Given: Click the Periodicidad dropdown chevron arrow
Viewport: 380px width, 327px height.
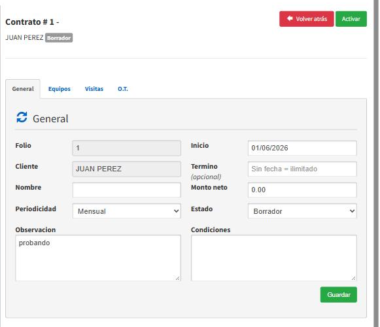Looking at the screenshot, I should coord(177,211).
